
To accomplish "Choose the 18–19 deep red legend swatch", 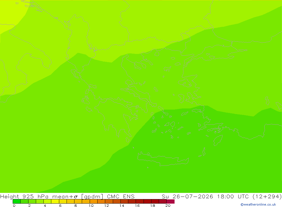I will point(155,201).
